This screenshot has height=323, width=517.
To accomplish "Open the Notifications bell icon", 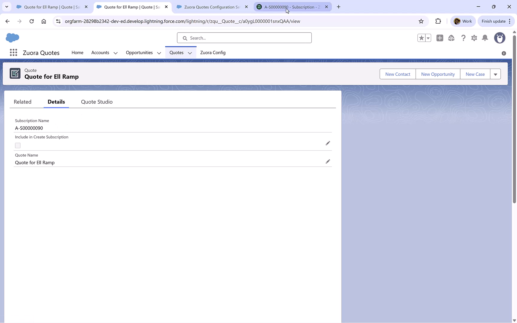I will click(x=485, y=38).
